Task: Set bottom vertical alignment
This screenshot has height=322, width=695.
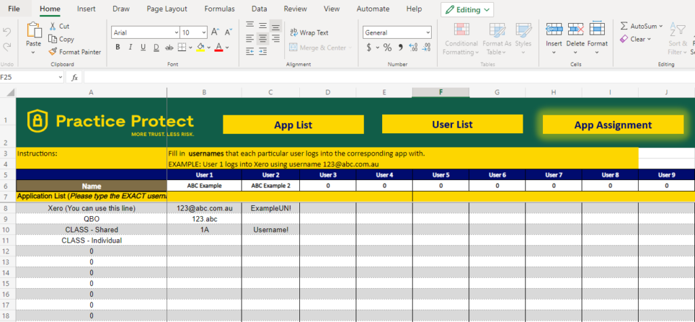Action: pos(276,25)
